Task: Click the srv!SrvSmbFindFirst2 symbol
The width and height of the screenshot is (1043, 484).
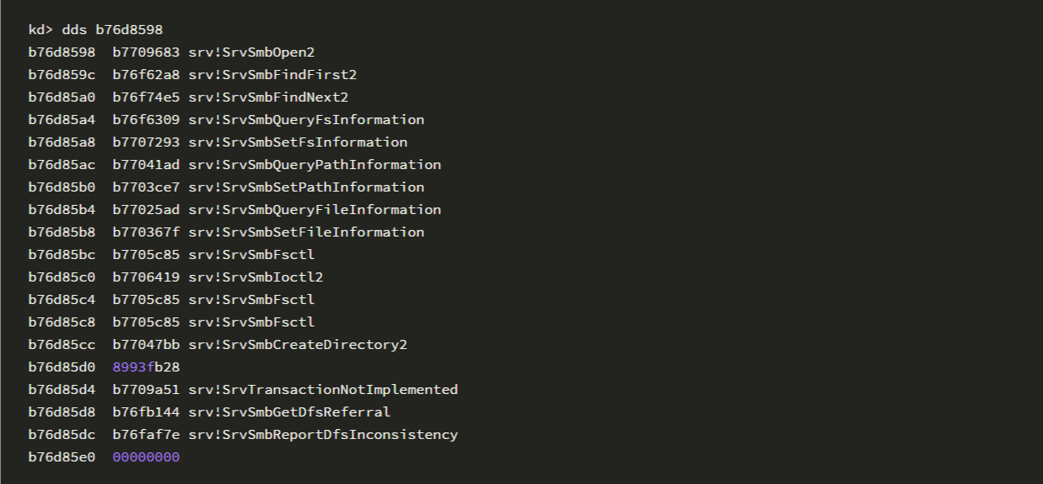Action: [272, 75]
